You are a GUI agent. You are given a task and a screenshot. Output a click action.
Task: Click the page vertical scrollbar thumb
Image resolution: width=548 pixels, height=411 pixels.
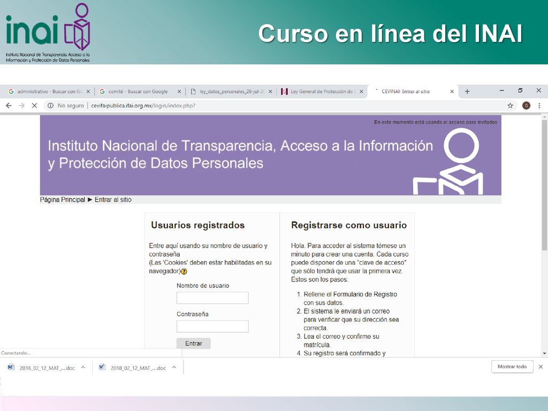pyautogui.click(x=544, y=185)
